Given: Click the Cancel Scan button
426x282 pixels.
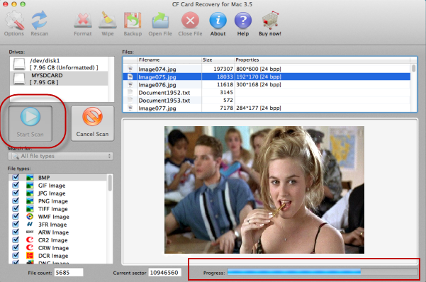Looking at the screenshot, I should click(93, 123).
